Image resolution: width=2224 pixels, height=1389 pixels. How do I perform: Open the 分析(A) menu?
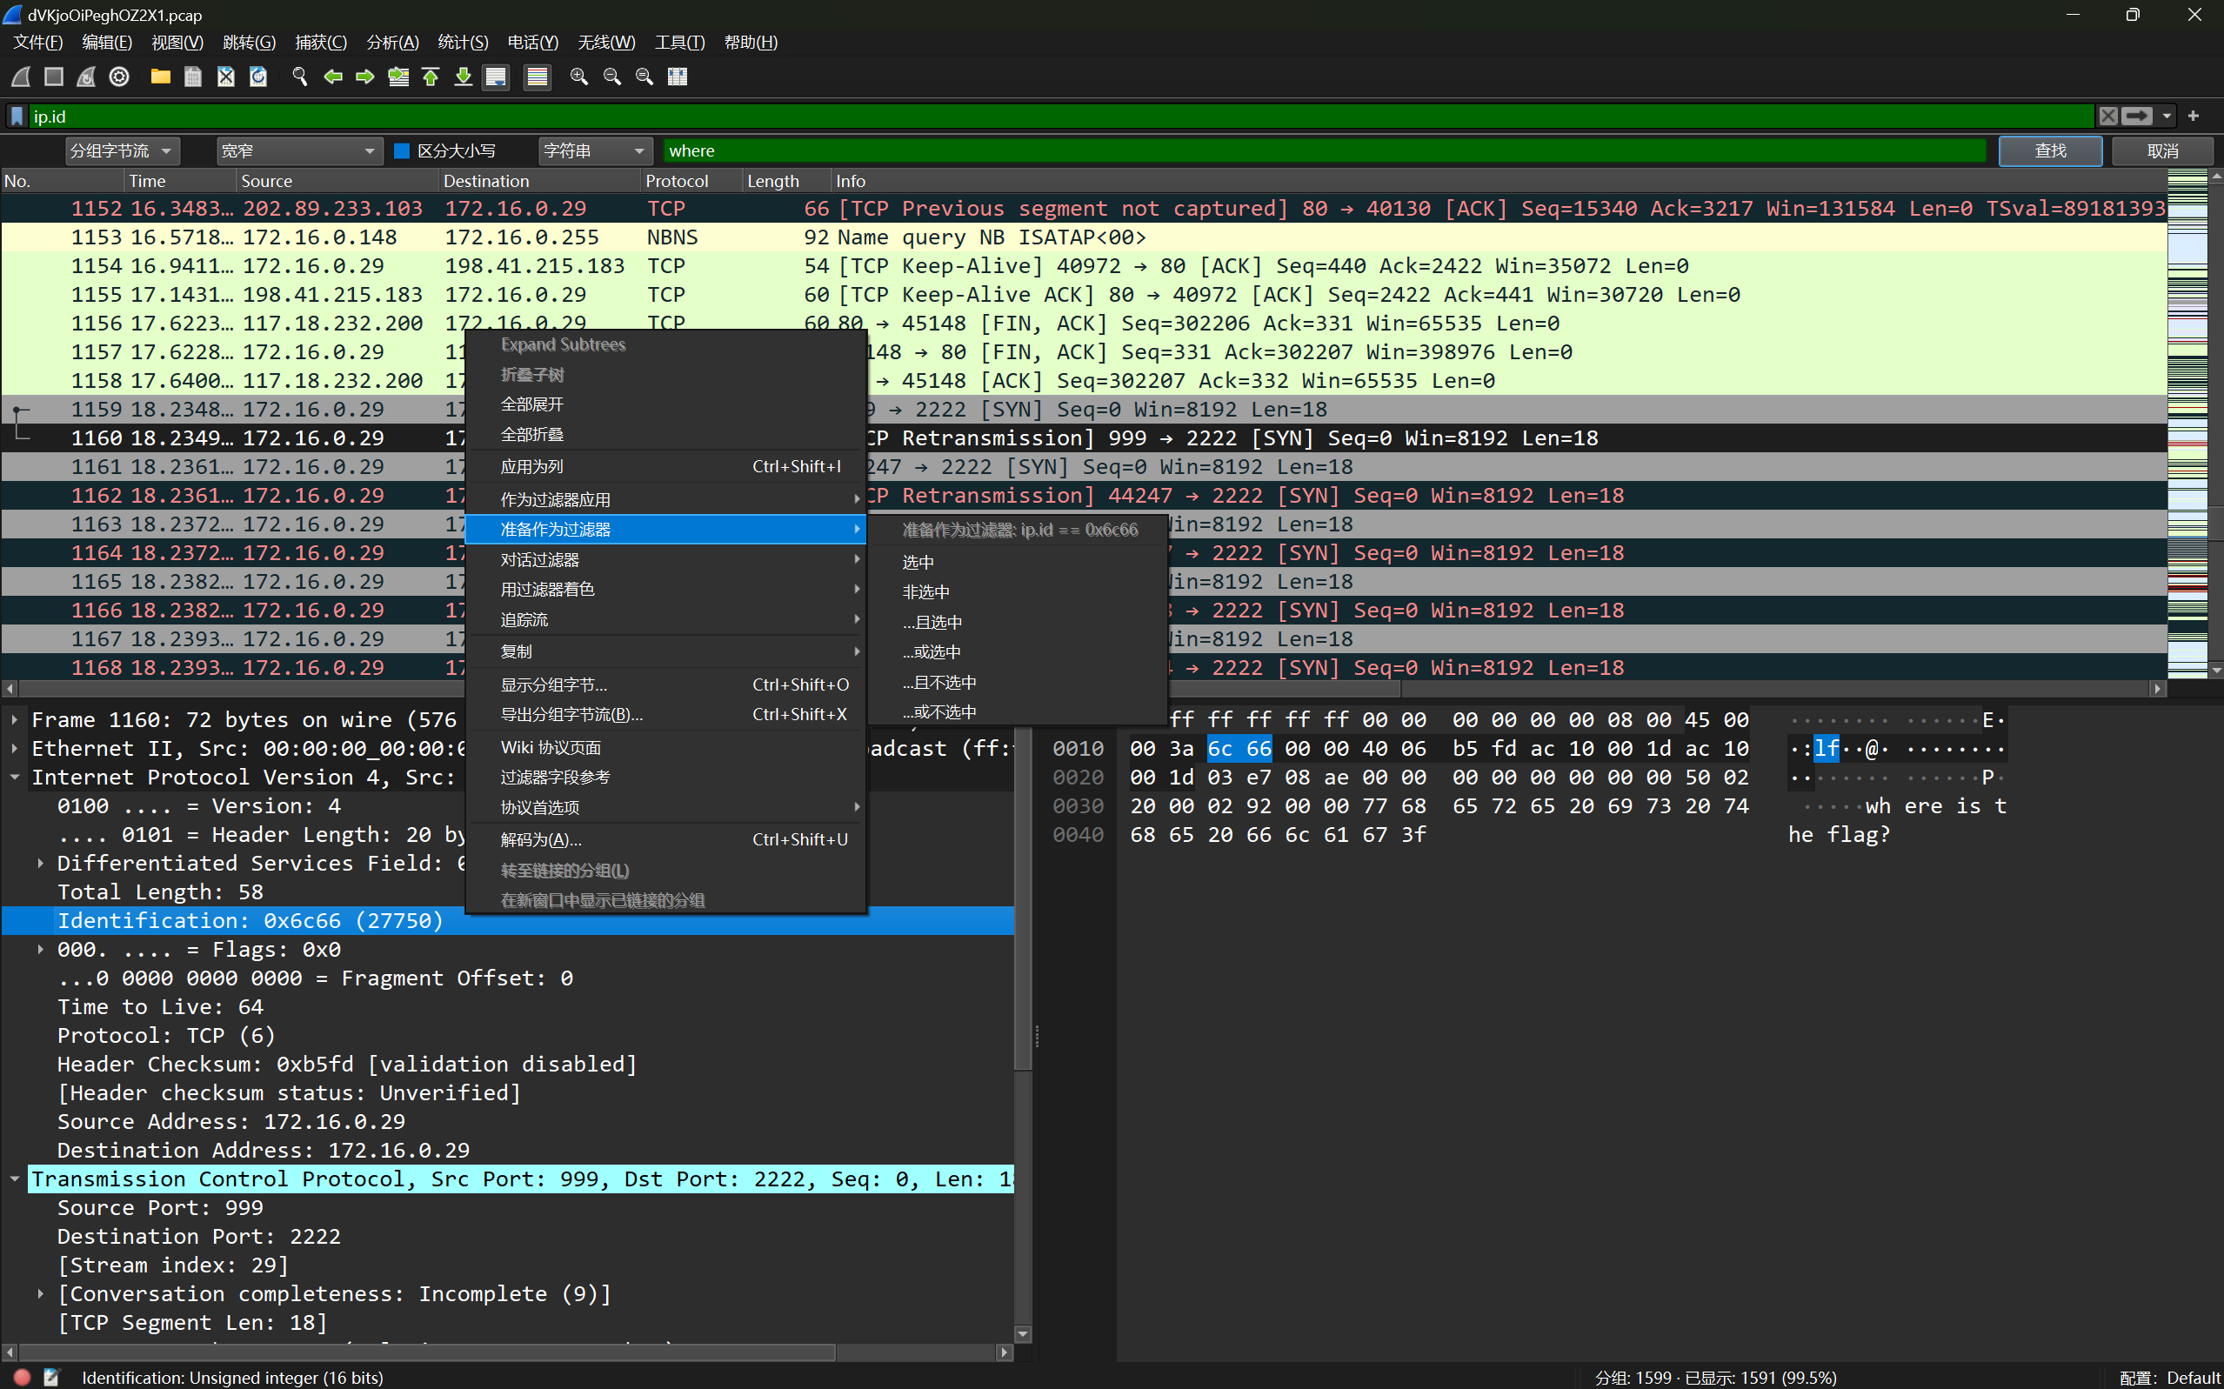[392, 43]
